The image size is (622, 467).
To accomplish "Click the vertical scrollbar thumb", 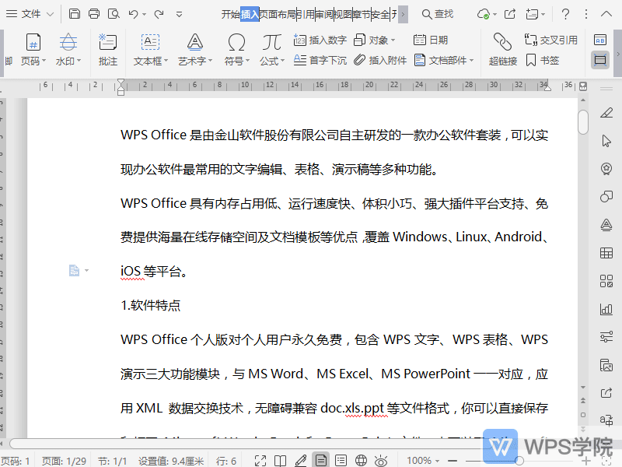I will tap(583, 121).
